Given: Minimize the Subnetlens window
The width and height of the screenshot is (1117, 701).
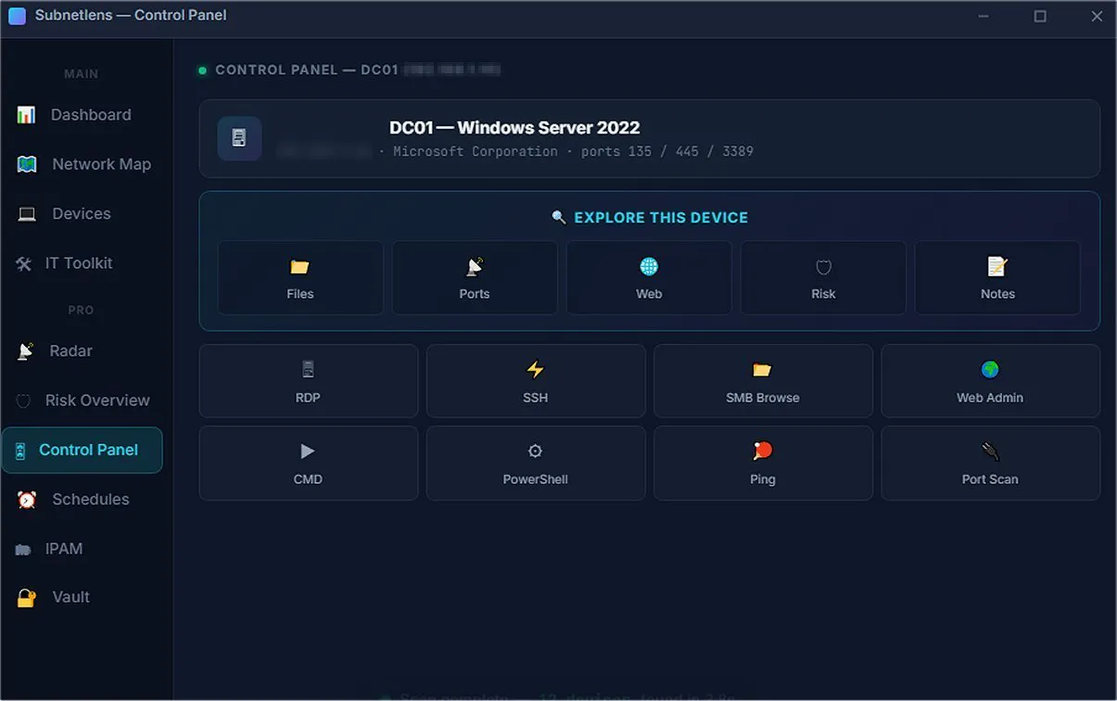Looking at the screenshot, I should point(984,16).
